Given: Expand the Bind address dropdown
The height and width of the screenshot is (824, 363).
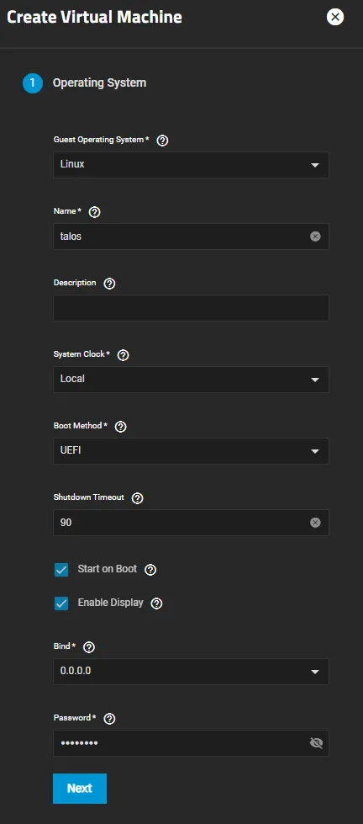Looking at the screenshot, I should [191, 671].
